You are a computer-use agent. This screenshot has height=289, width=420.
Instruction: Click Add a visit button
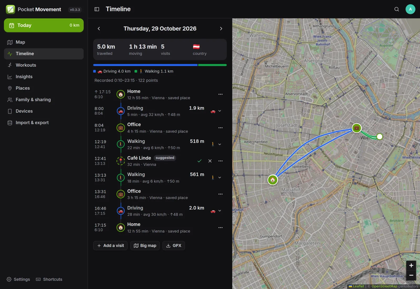tap(111, 246)
